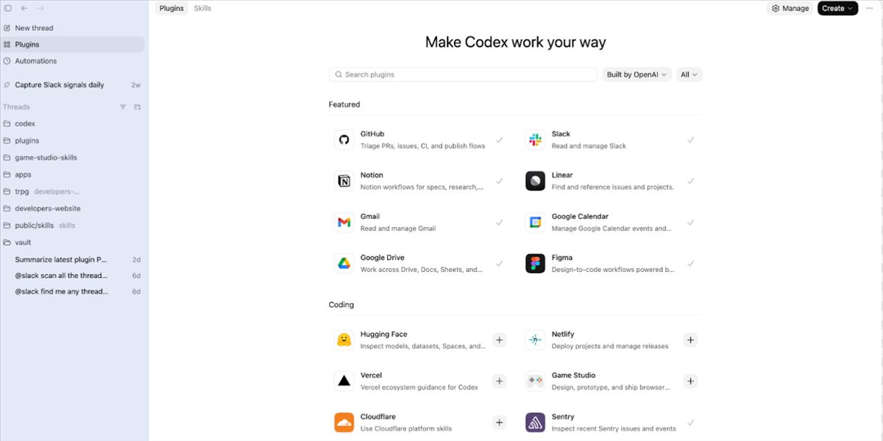The height and width of the screenshot is (441, 883).
Task: Click the Linear plugin icon
Action: (x=535, y=181)
